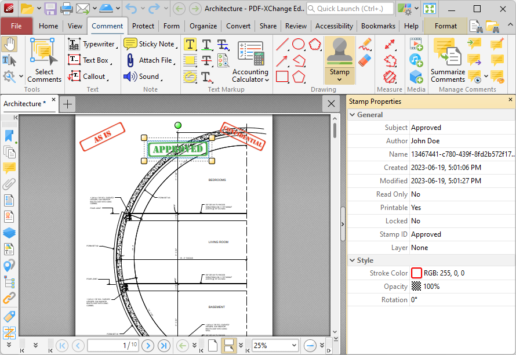
Task: Pick the Oval drawing tool
Action: pyautogui.click(x=299, y=44)
